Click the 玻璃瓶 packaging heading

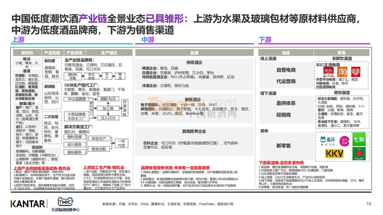pos(50,86)
